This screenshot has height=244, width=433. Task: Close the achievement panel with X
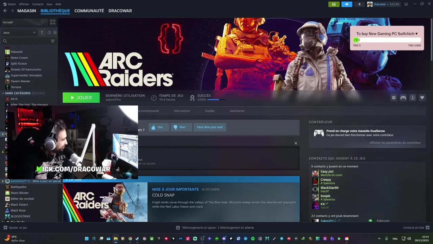[296, 143]
